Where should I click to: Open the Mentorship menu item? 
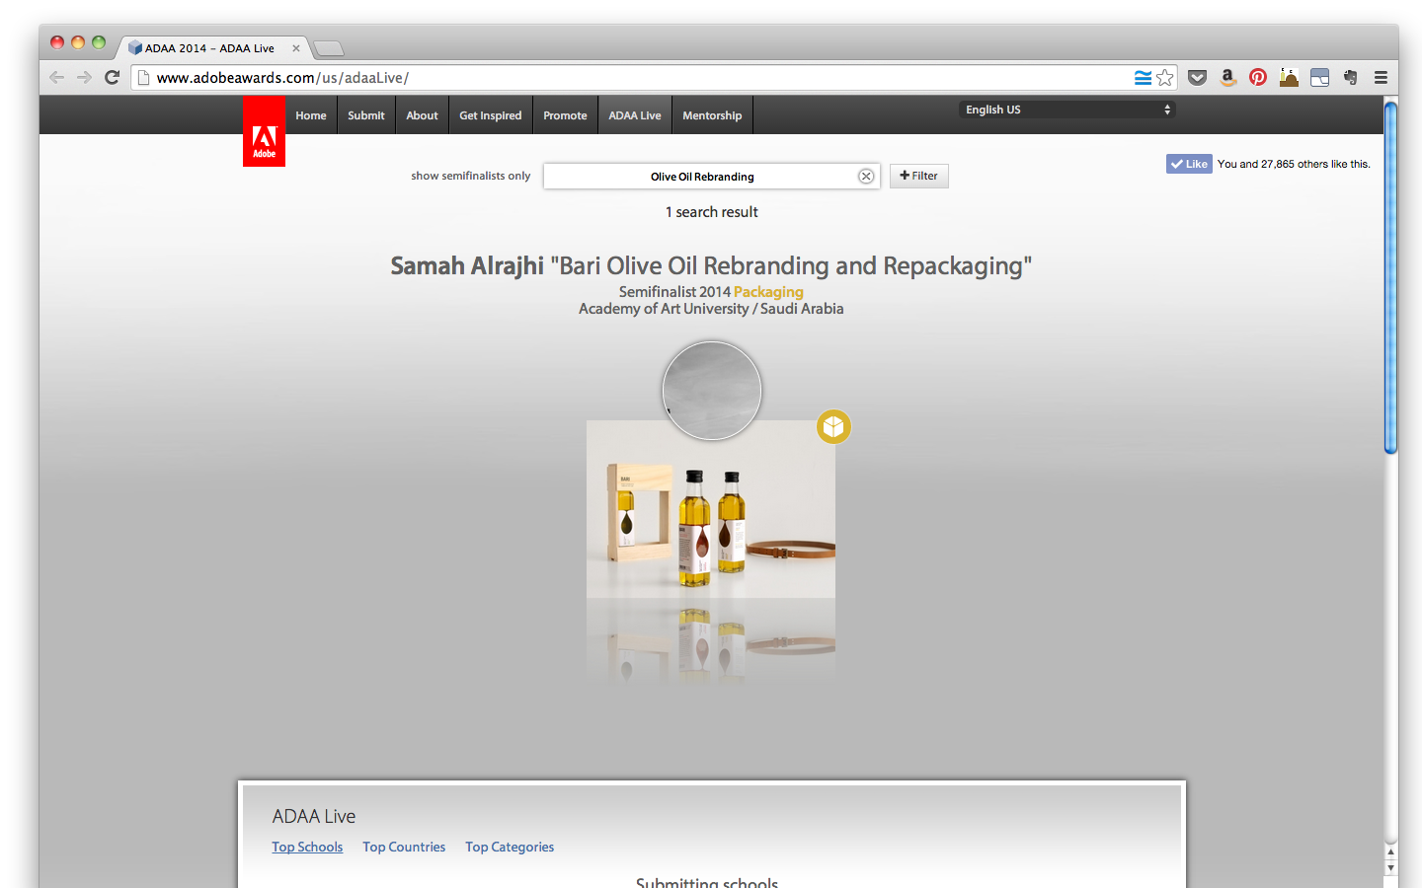pyautogui.click(x=712, y=115)
